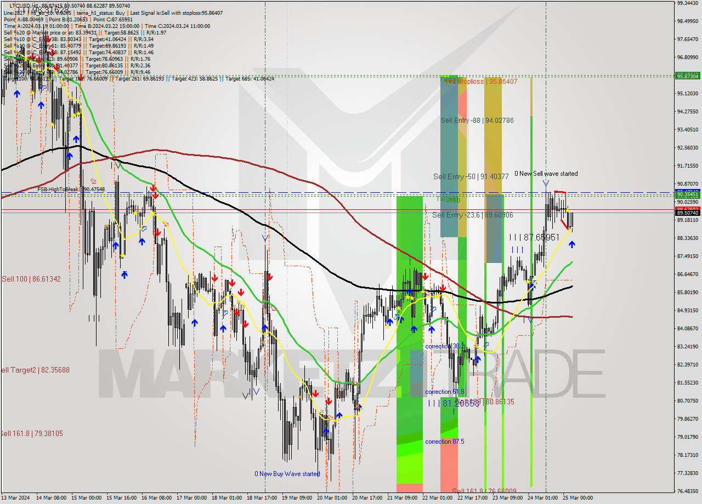Click the '25 Mar 00:00' time axis label
This screenshot has width=702, height=504.
pyautogui.click(x=578, y=498)
